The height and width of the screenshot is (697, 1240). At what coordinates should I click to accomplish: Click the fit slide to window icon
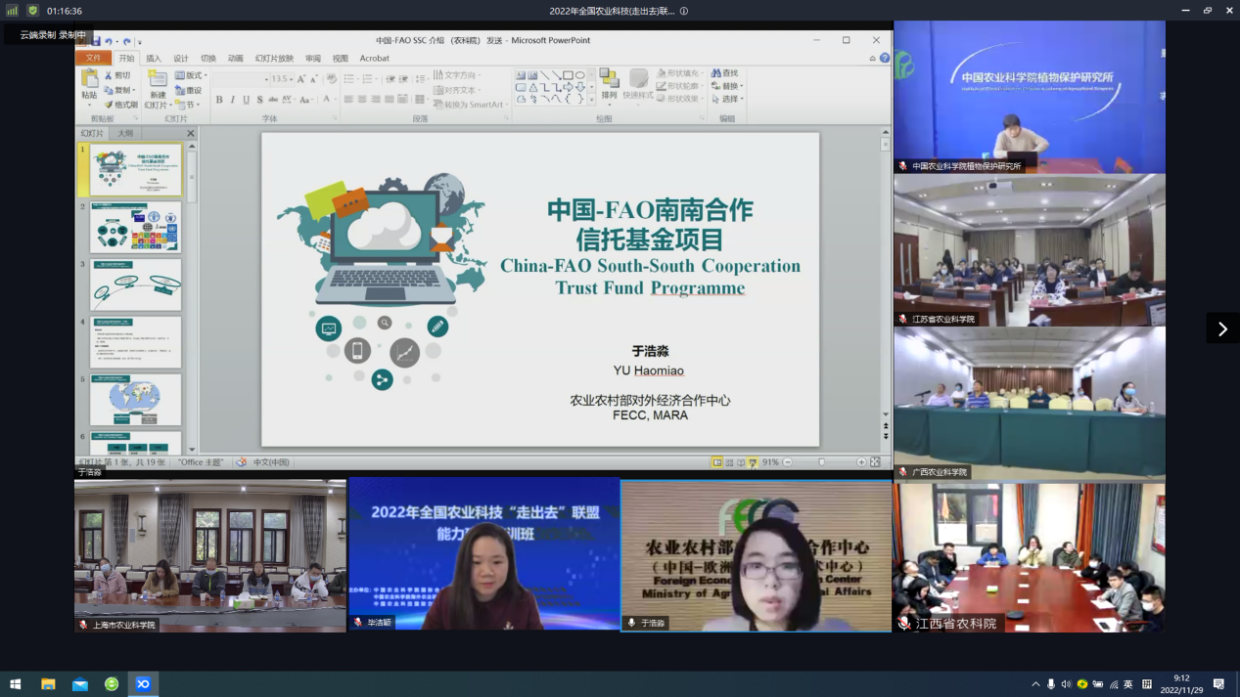click(875, 462)
